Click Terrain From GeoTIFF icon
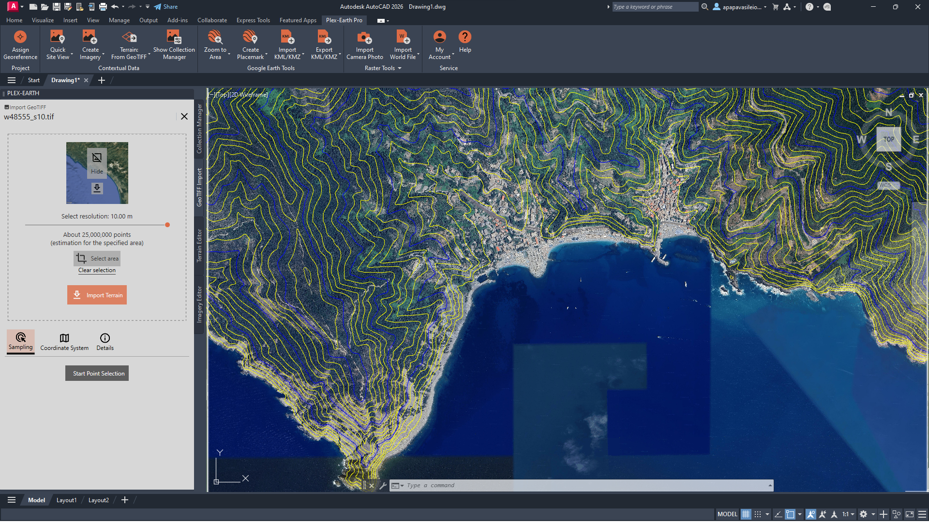929x522 pixels. [x=129, y=37]
